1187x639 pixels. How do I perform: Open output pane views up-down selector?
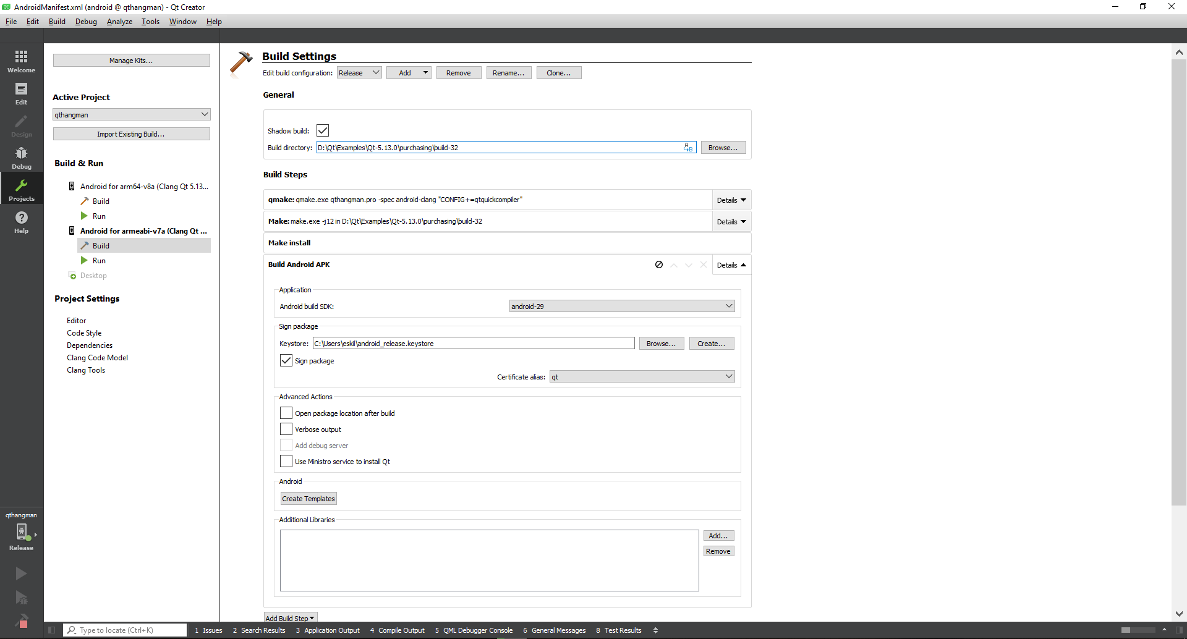[x=655, y=630]
